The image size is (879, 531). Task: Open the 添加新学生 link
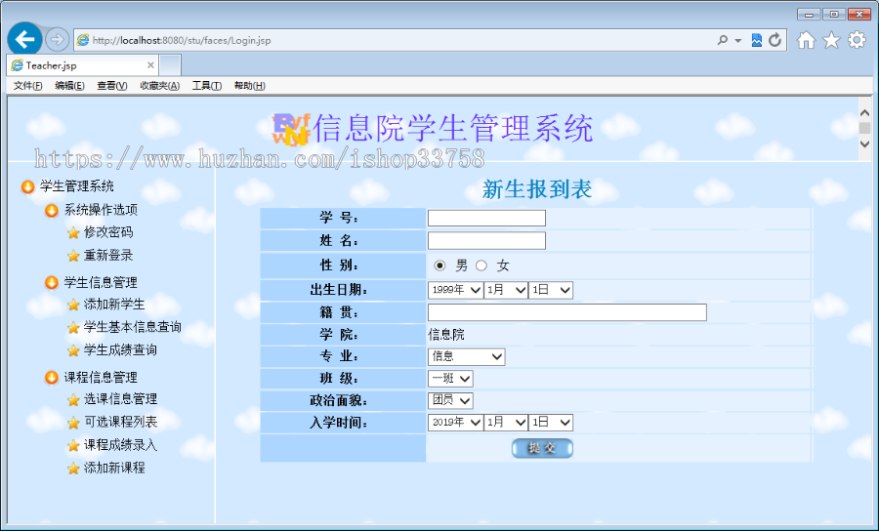tap(114, 305)
